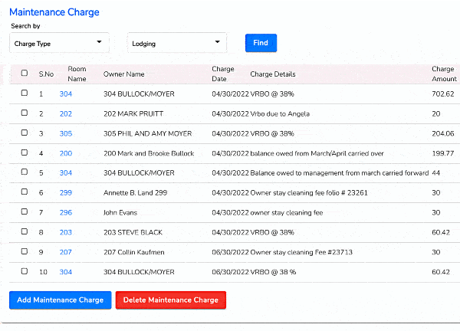Click the Owner Name column header
Screen dimensions: 460x331
[123, 74]
